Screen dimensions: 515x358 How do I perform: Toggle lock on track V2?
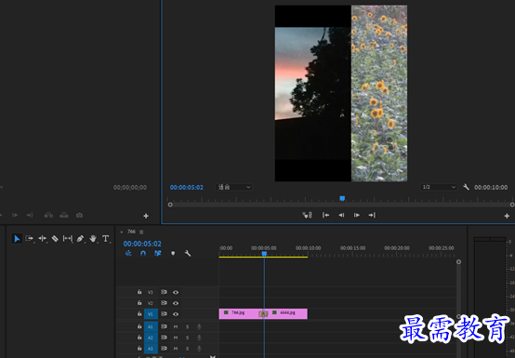(139, 303)
